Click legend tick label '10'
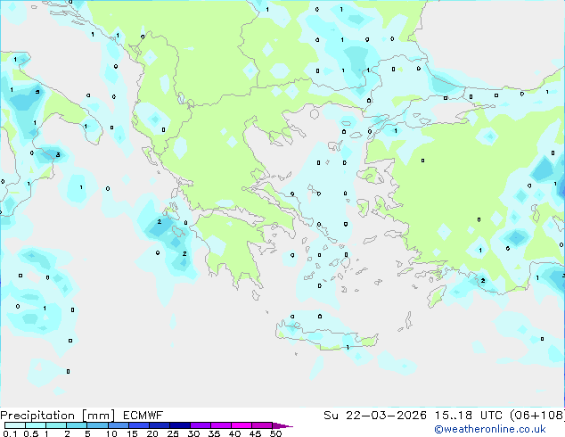 point(111,433)
